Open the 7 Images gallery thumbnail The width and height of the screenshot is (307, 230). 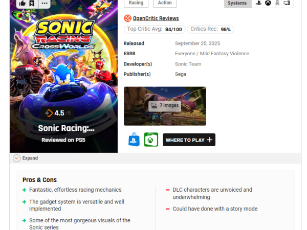pyautogui.click(x=165, y=106)
